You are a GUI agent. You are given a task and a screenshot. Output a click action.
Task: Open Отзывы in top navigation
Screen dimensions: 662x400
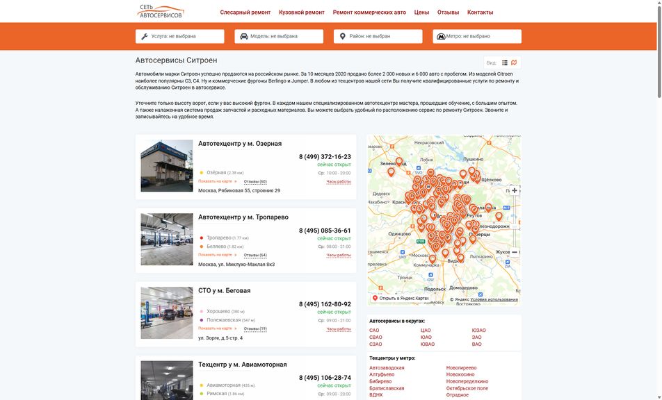click(x=448, y=12)
